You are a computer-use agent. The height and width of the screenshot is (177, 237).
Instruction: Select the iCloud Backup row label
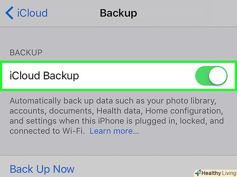[44, 76]
